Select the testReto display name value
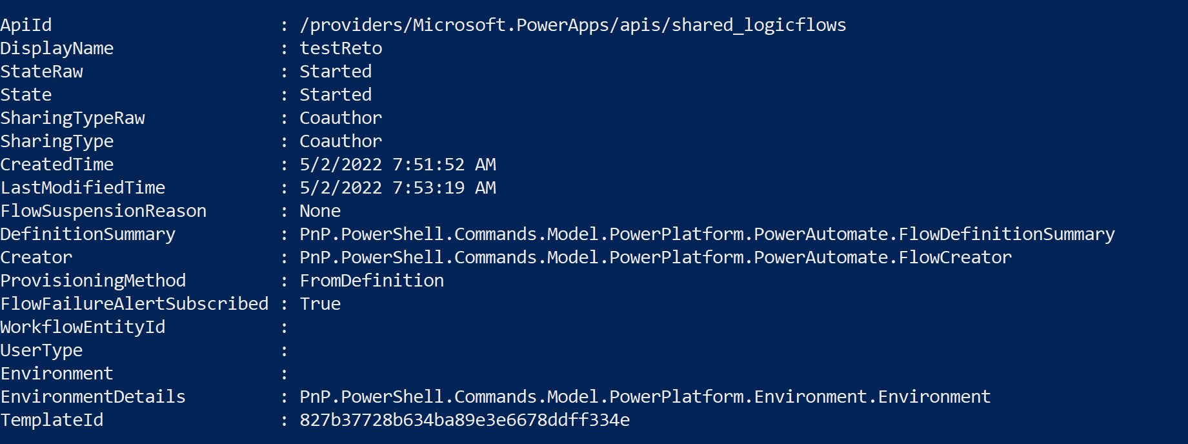The image size is (1188, 444). point(341,48)
